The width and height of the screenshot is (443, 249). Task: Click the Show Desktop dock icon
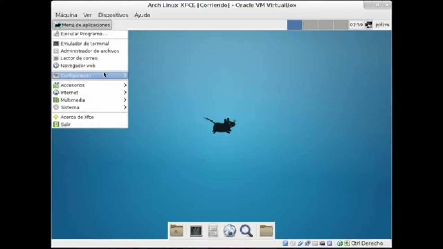[x=177, y=231]
